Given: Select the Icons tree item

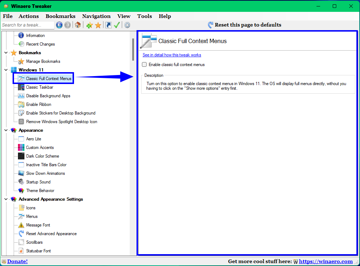Looking at the screenshot, I should [x=31, y=208].
